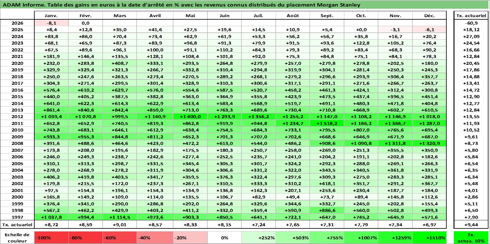Click the -60,9 actuarial rate for 2026

[471, 23]
